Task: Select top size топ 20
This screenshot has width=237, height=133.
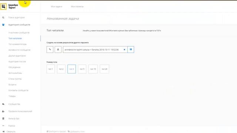Action: click(104, 69)
